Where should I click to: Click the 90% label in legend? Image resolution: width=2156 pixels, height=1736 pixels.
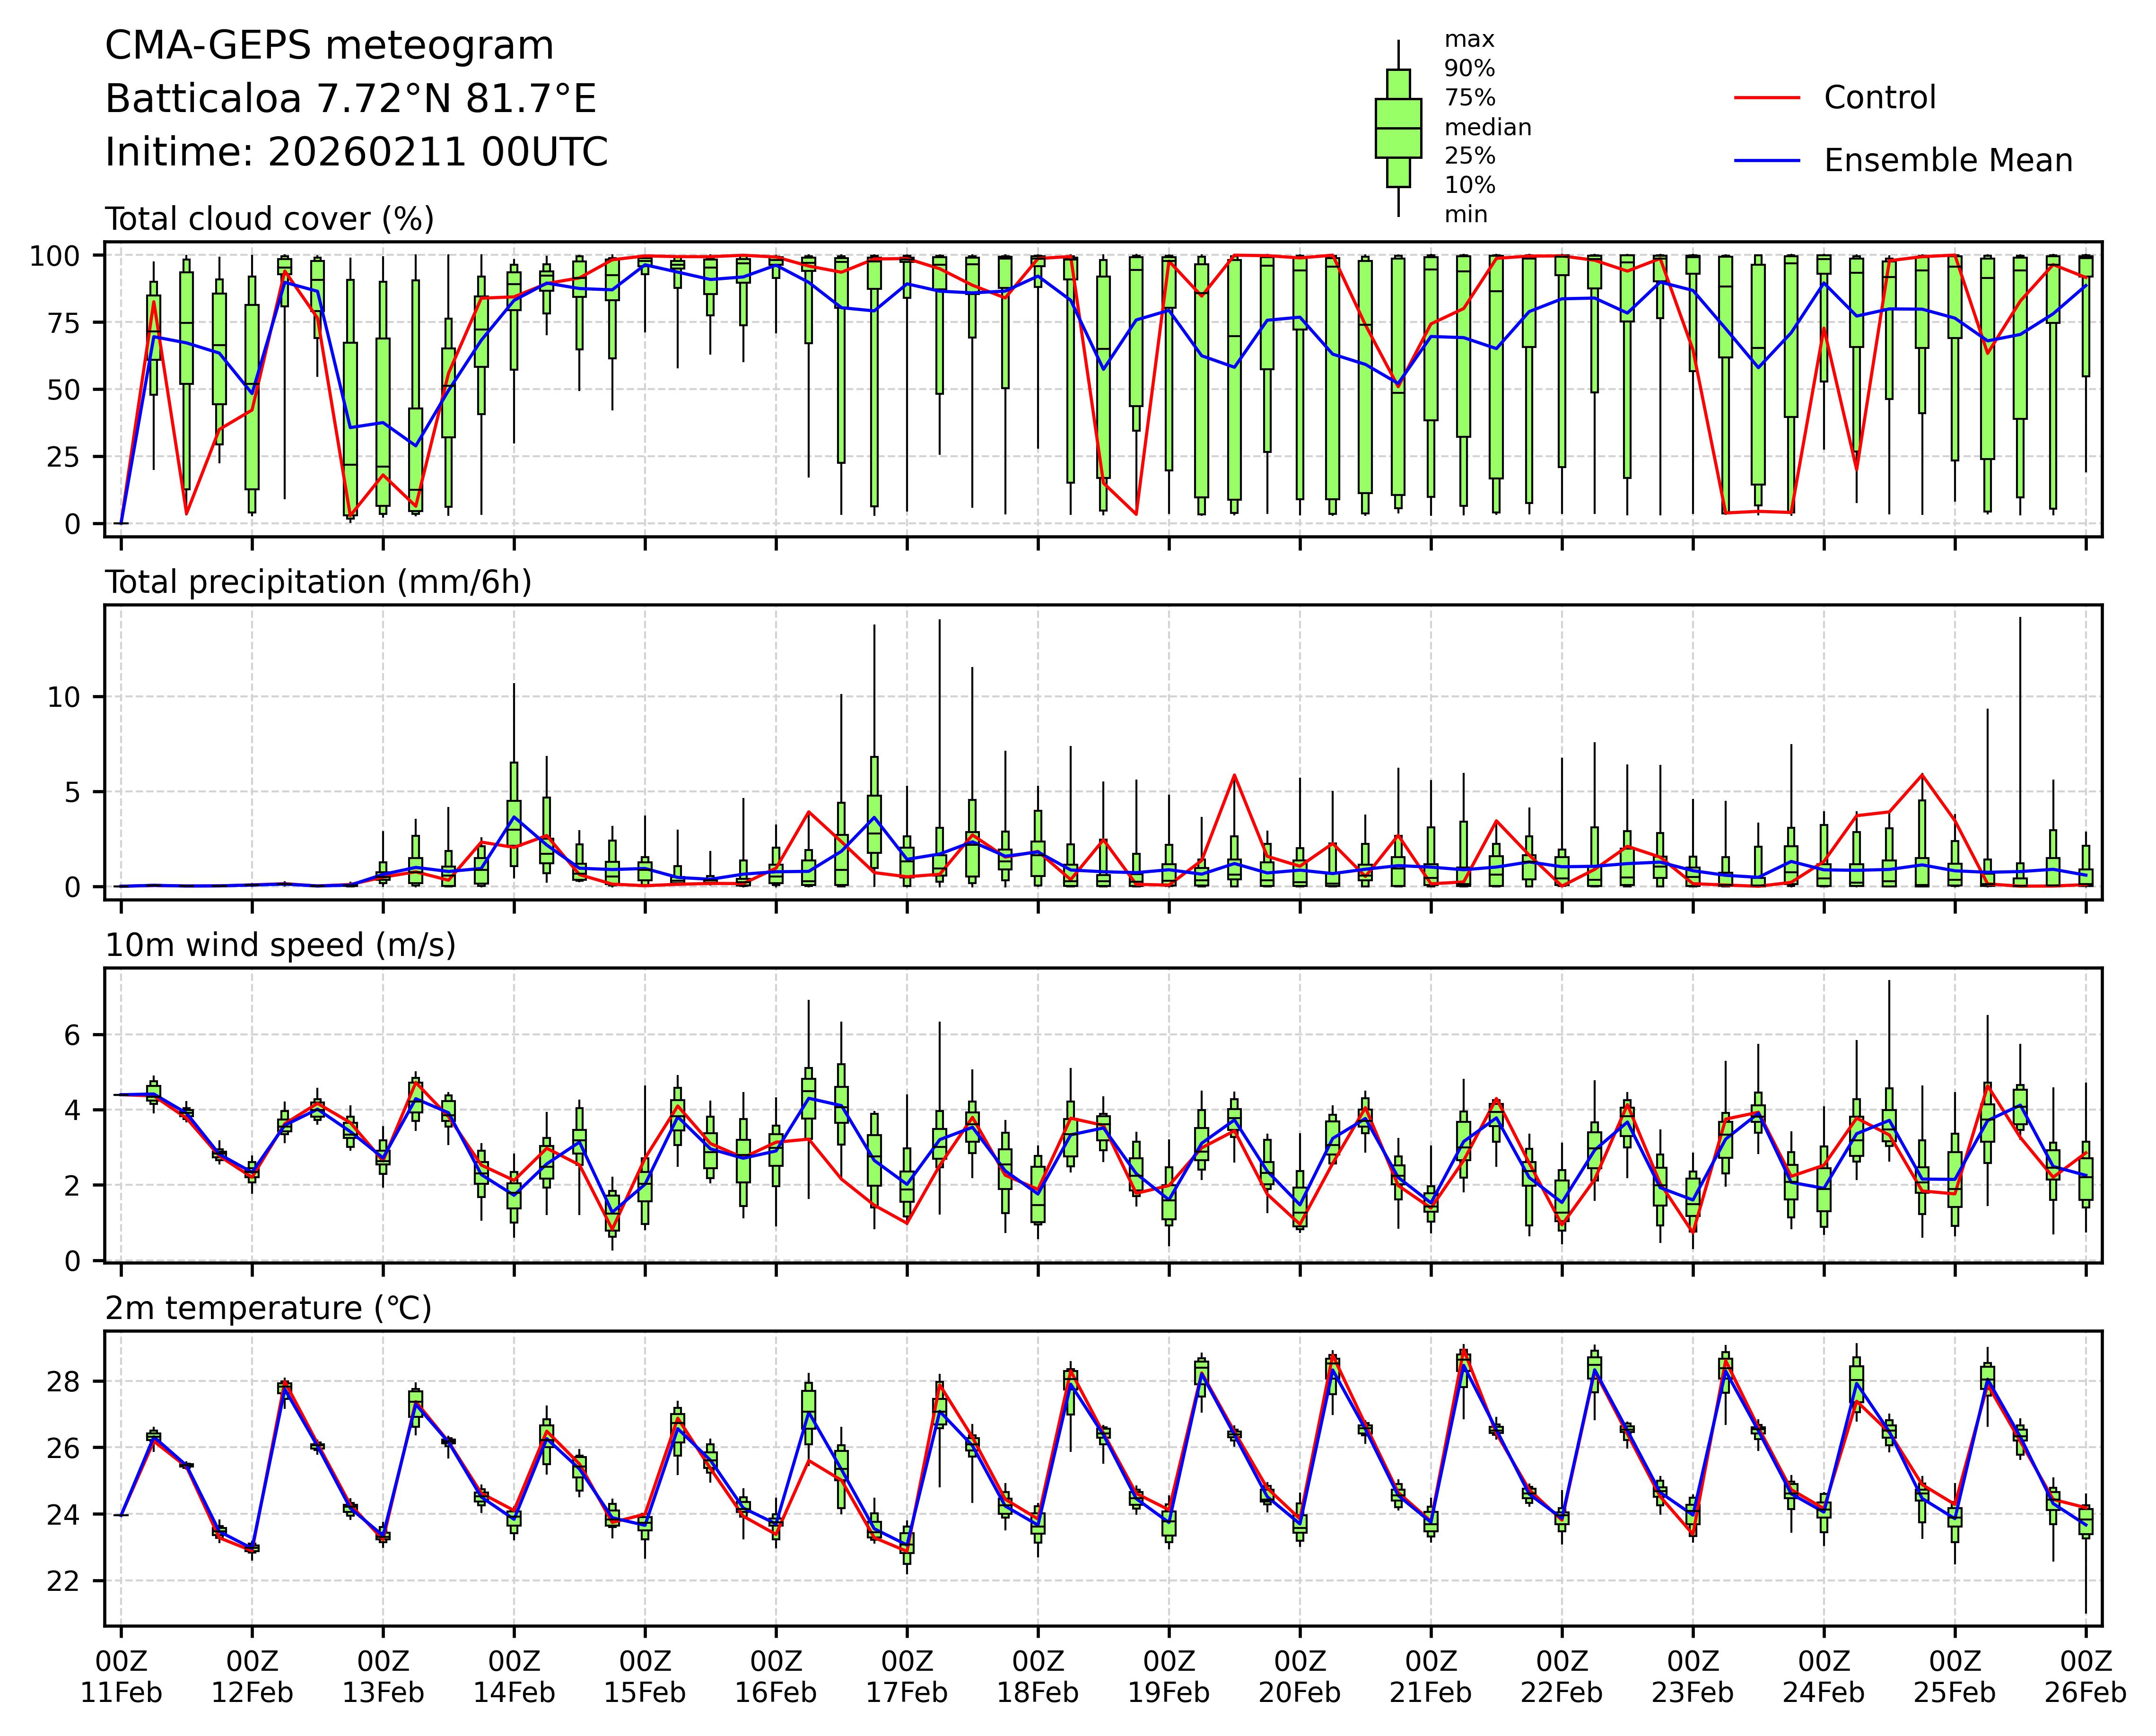[x=1469, y=69]
